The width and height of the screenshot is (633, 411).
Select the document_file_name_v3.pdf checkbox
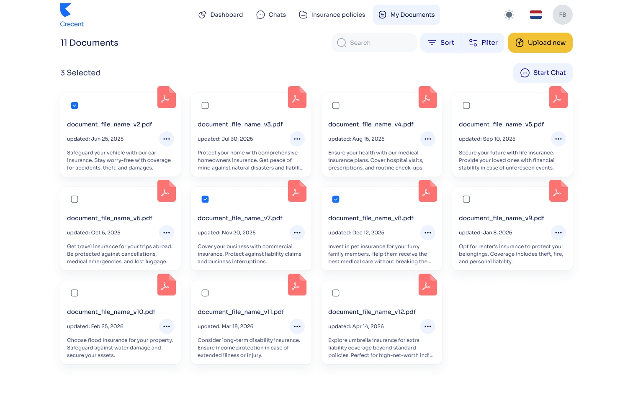click(x=205, y=105)
